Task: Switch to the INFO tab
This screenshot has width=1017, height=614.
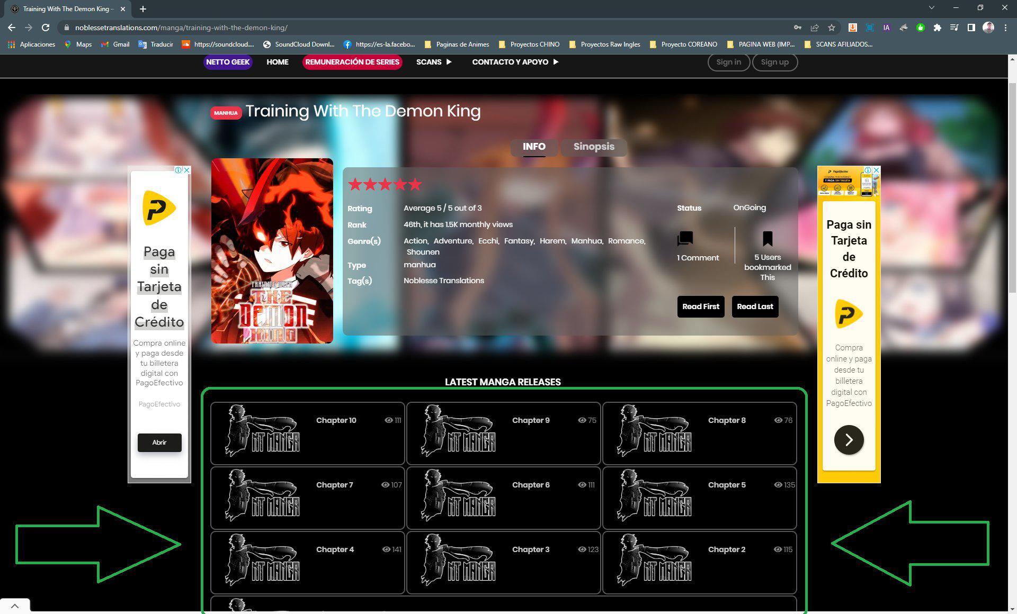Action: coord(534,147)
